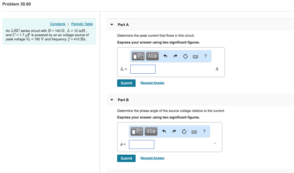This screenshot has height=173, width=294.
Task: Click the help question mark in Part A toolbar
Action: point(205,56)
